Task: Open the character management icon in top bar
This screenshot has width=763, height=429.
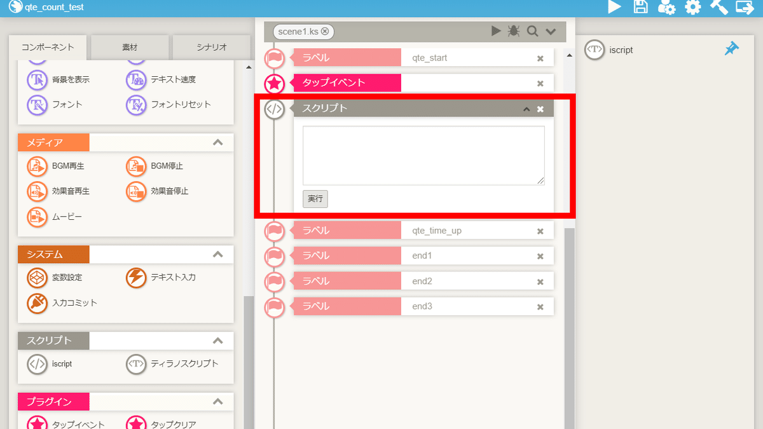Action: coord(666,7)
